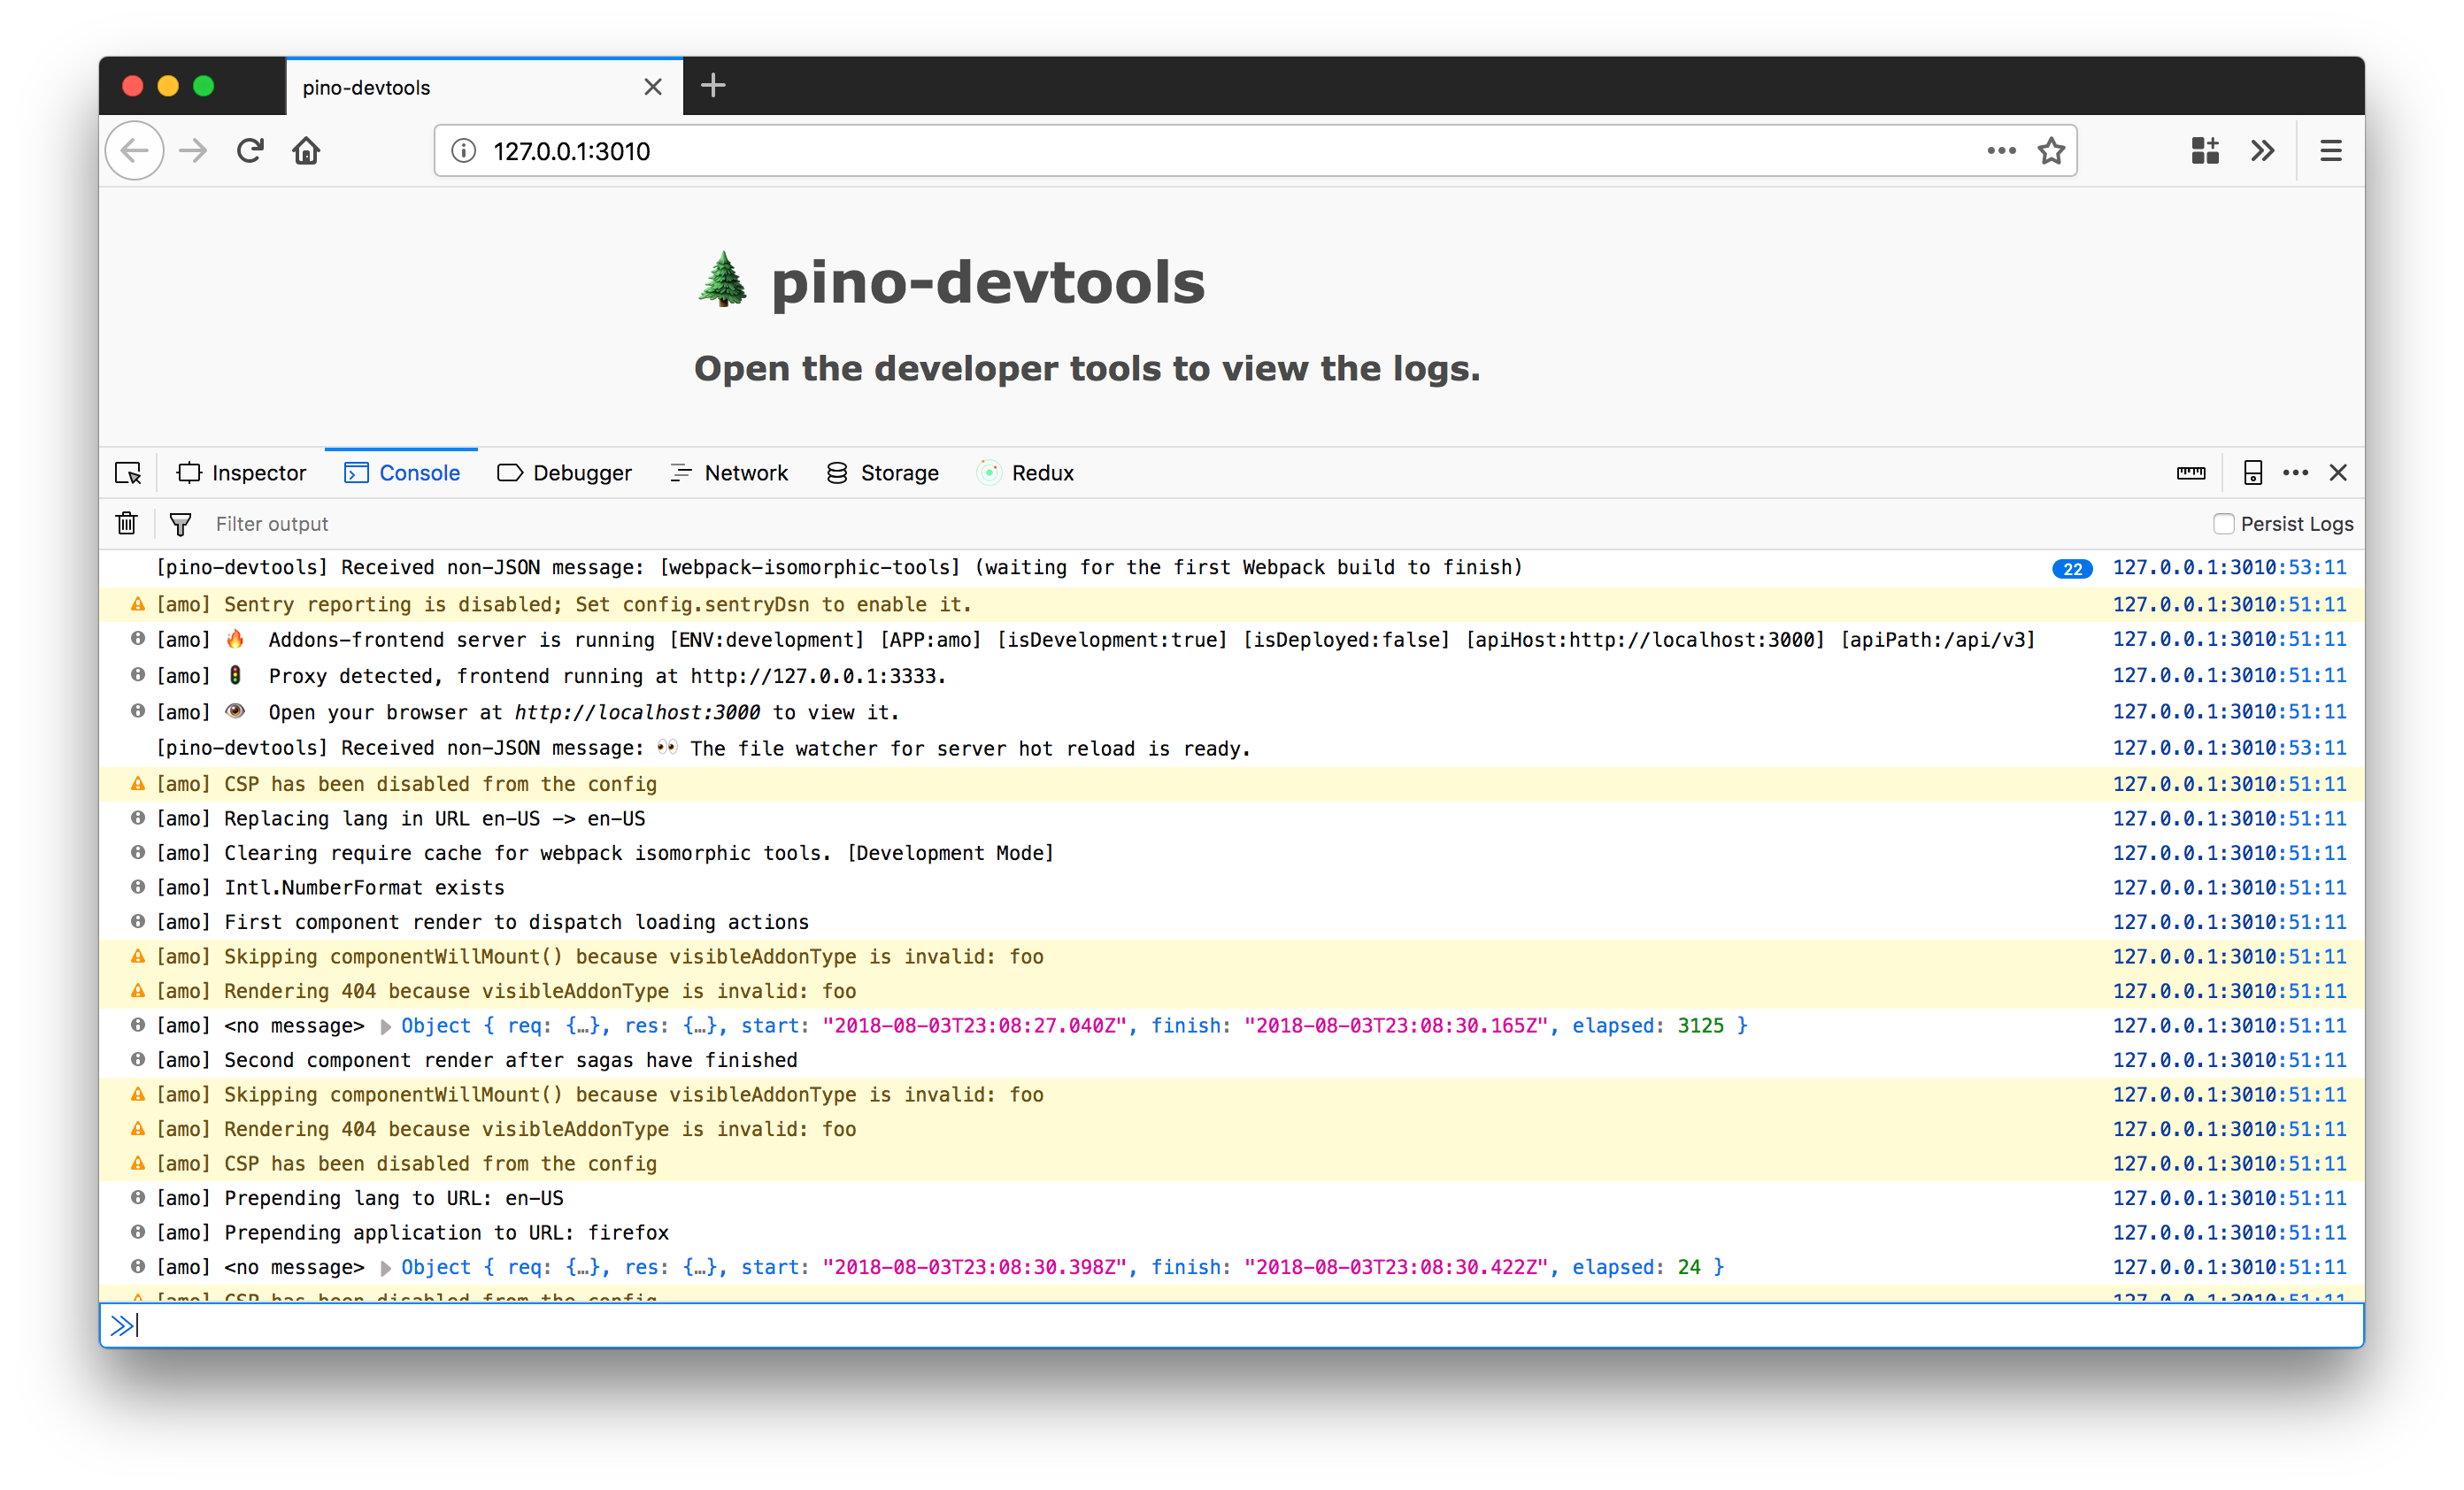The height and width of the screenshot is (1490, 2464).
Task: Click the element picker icon in devtools
Action: click(x=128, y=473)
